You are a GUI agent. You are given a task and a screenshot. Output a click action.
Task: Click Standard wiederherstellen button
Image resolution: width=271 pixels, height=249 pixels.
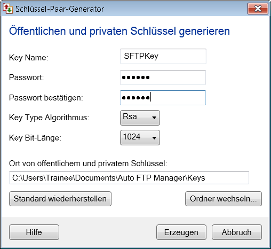coord(60,199)
